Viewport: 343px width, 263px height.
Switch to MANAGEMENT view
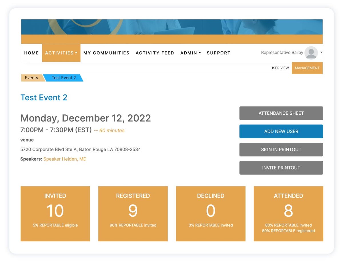[x=307, y=68]
